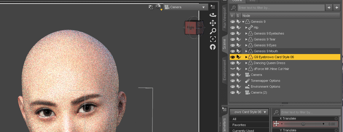Viewport: 343px width, 132px height.
Task: Hide the Genesis 9 node visibility eye
Action: click(232, 22)
